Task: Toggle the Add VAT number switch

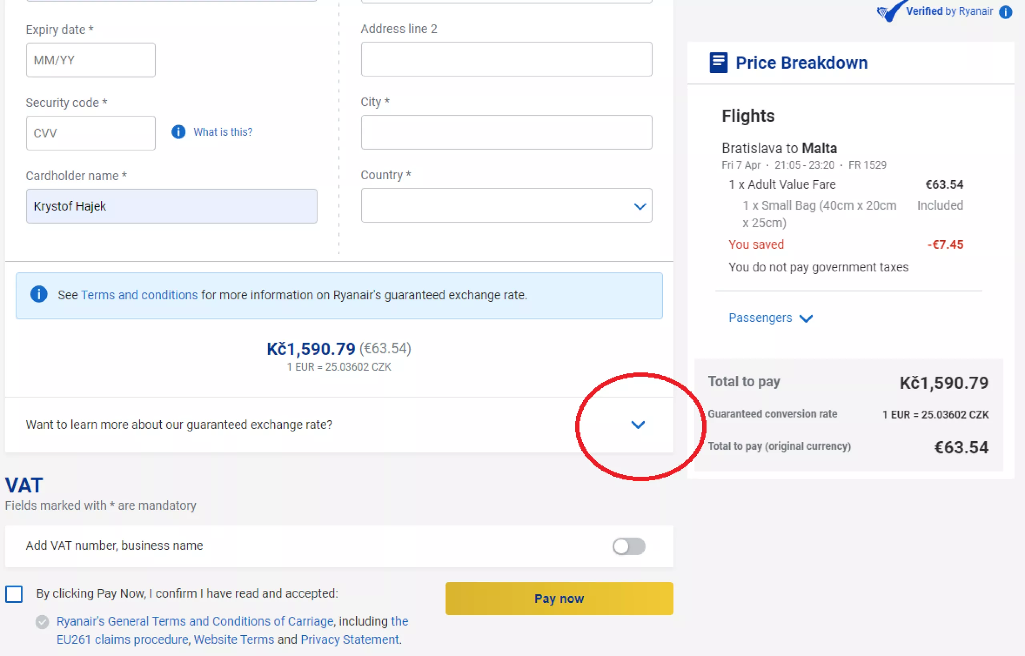Action: point(629,546)
